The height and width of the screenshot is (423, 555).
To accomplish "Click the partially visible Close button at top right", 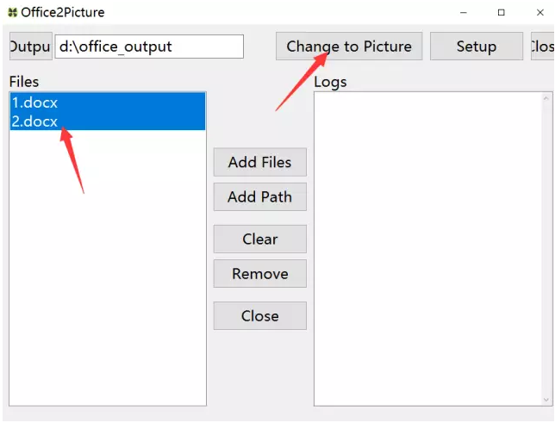I will pyautogui.click(x=542, y=47).
